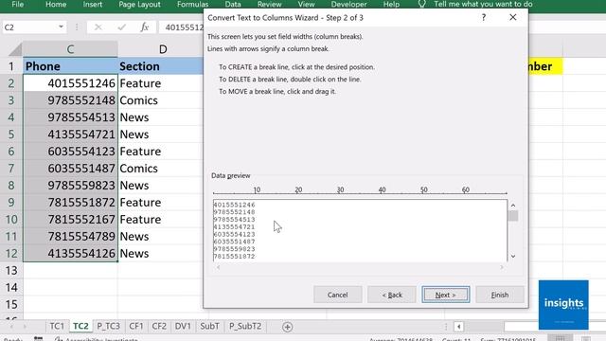Expand the Name Box dropdown arrow
Viewport: 606px width, 341px height.
(x=61, y=27)
